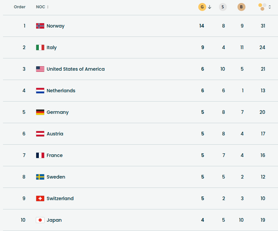Image resolution: width=278 pixels, height=231 pixels.
Task: Select the Austria country name
Action: pyautogui.click(x=55, y=134)
